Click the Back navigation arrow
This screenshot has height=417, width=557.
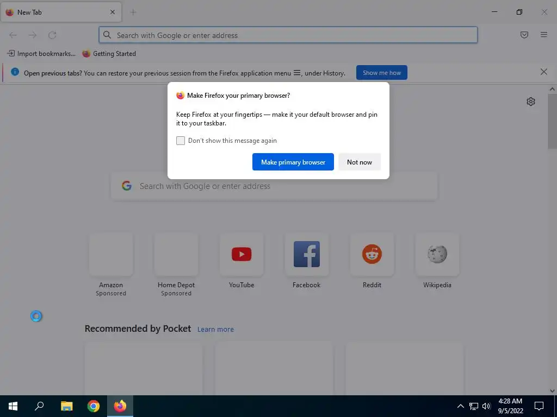point(13,35)
